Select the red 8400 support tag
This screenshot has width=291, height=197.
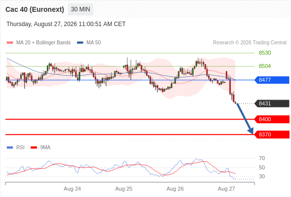[x=272, y=119]
